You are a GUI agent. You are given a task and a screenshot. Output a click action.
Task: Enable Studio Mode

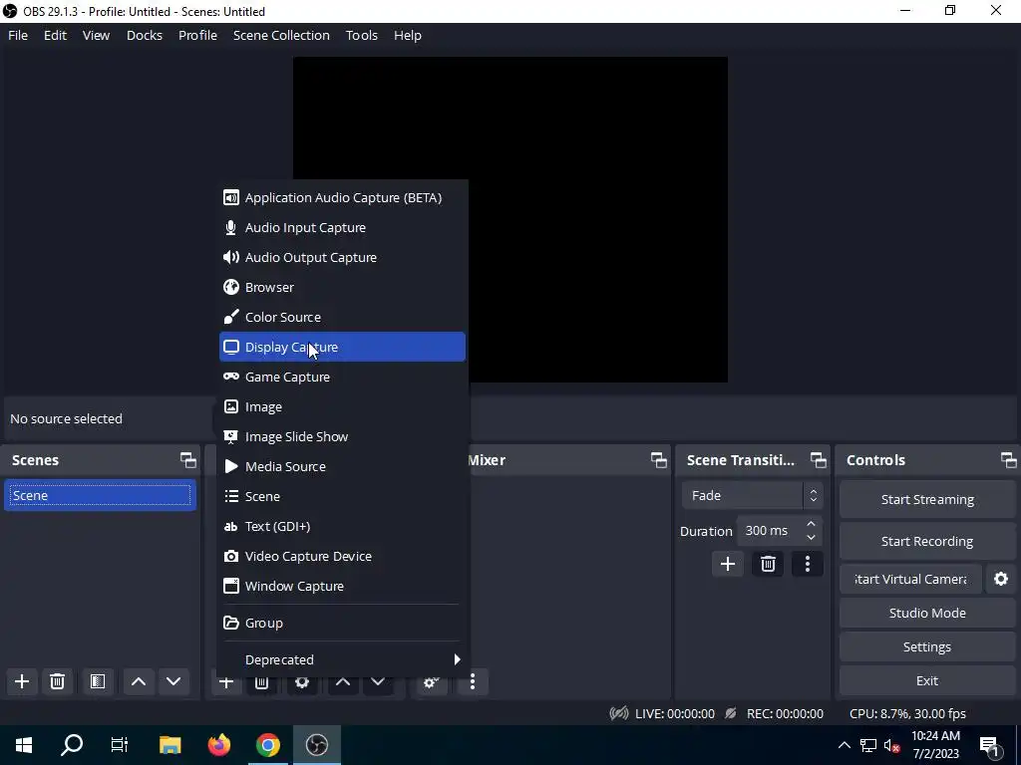[x=927, y=613]
